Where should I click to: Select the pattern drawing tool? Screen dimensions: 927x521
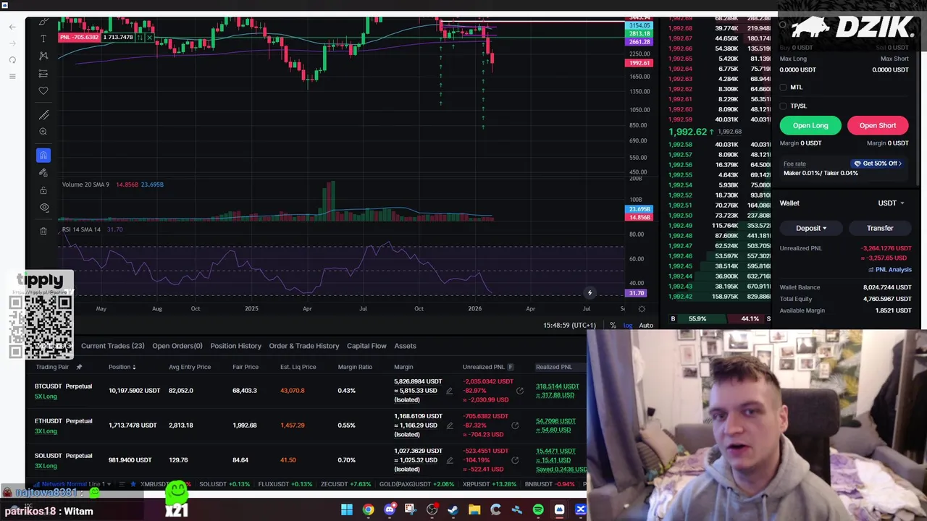(43, 56)
